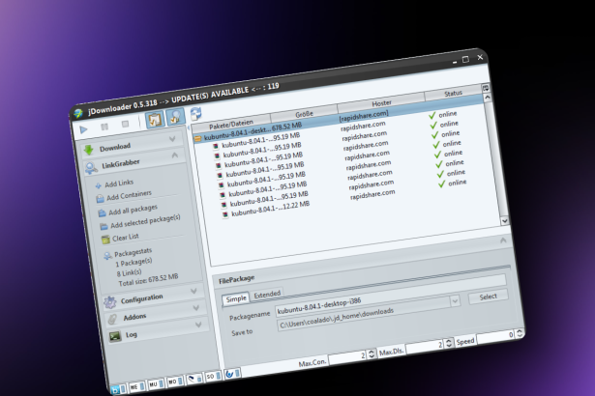Expand the Addons panel chevron
Viewport: 595px width, 396px height.
195,308
